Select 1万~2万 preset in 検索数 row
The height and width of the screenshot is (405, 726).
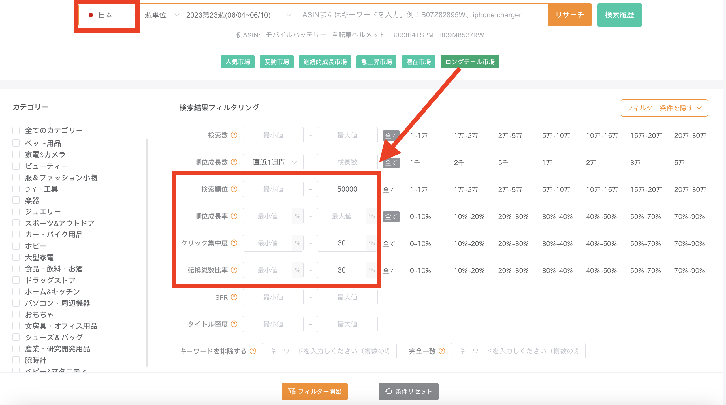pyautogui.click(x=466, y=135)
